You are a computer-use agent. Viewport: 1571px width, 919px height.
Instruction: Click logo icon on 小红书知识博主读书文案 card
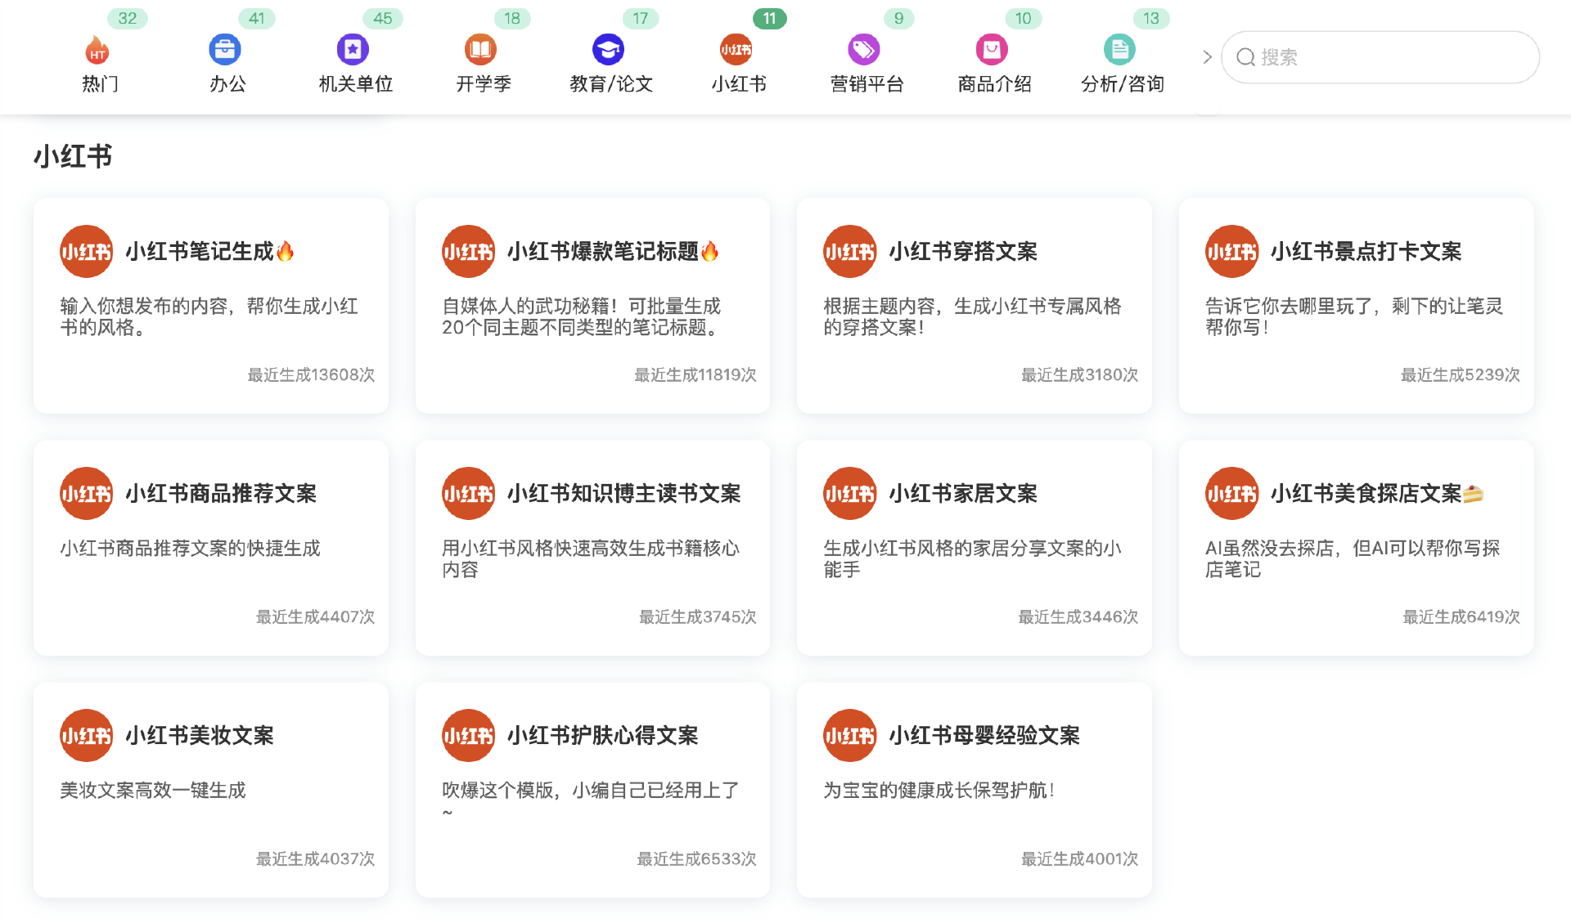(468, 493)
